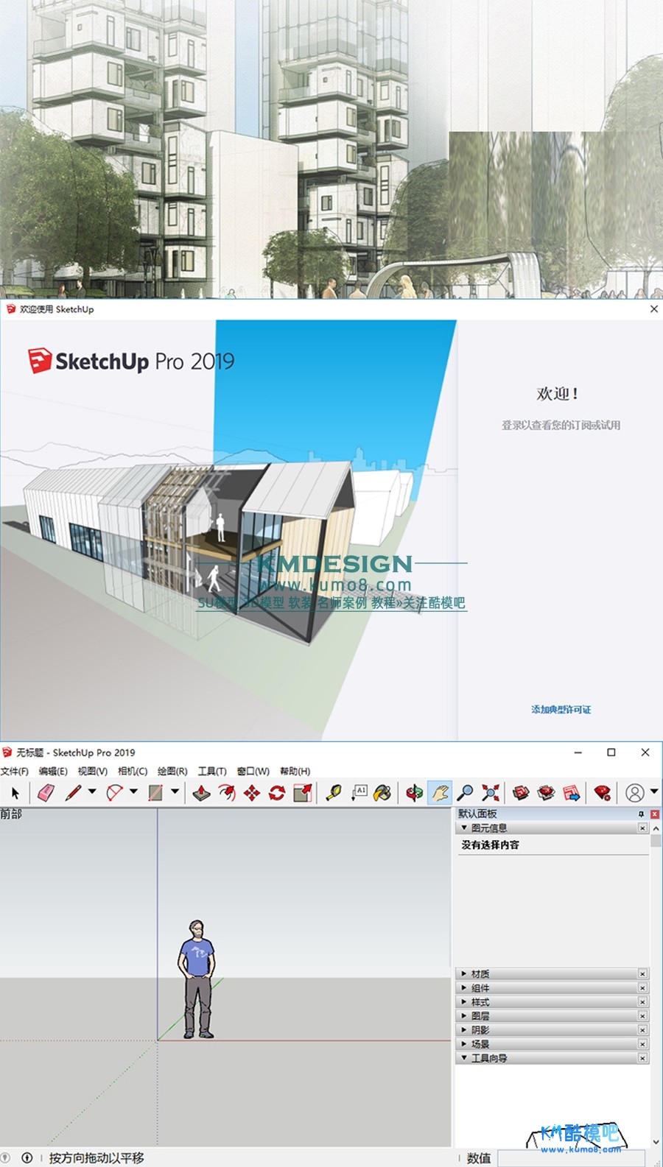Open the Line tool dropdown arrow
This screenshot has width=663, height=1167.
coord(92,791)
